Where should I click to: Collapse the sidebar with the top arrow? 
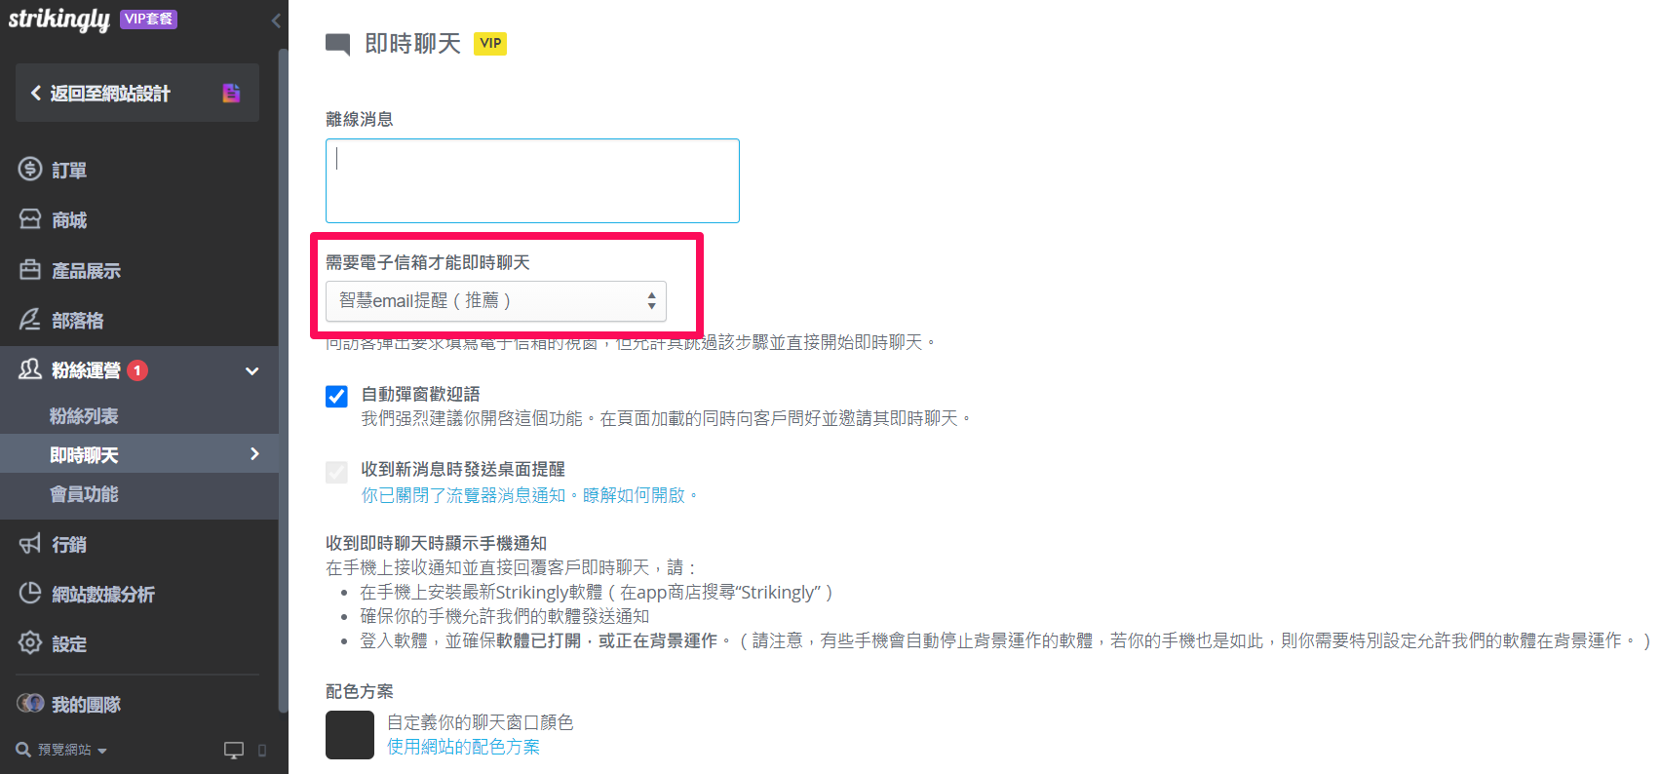(276, 19)
